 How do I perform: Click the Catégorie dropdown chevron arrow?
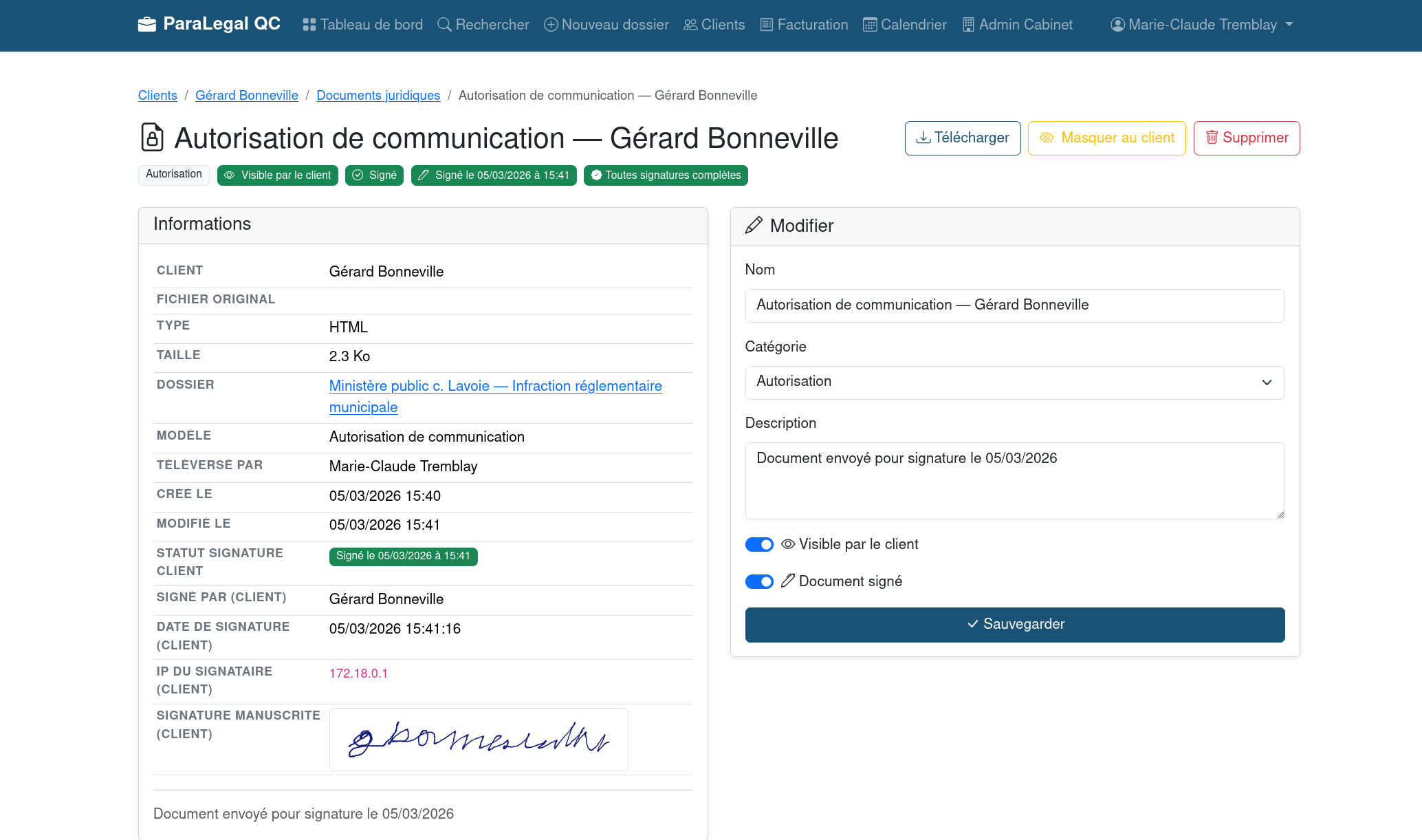pos(1267,383)
